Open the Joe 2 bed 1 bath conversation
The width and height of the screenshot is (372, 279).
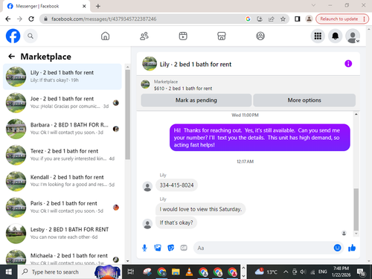[x=62, y=103]
